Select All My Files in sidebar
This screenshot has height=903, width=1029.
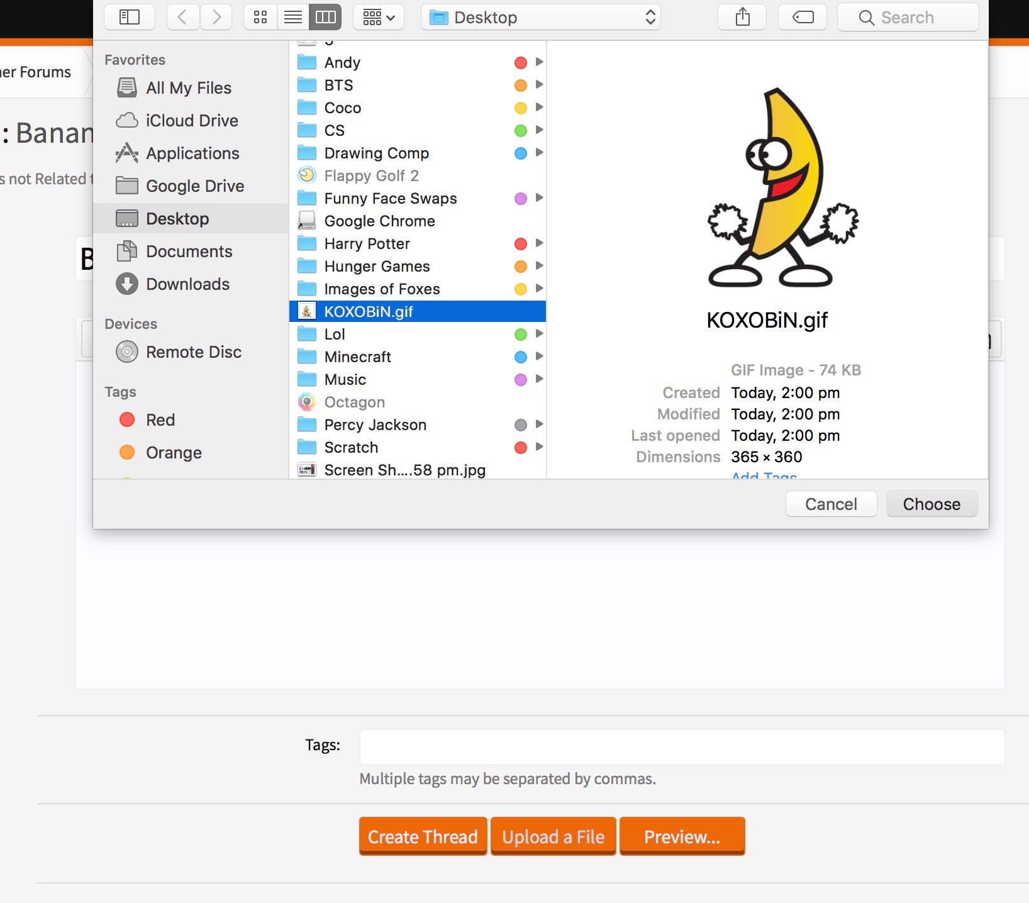(191, 88)
